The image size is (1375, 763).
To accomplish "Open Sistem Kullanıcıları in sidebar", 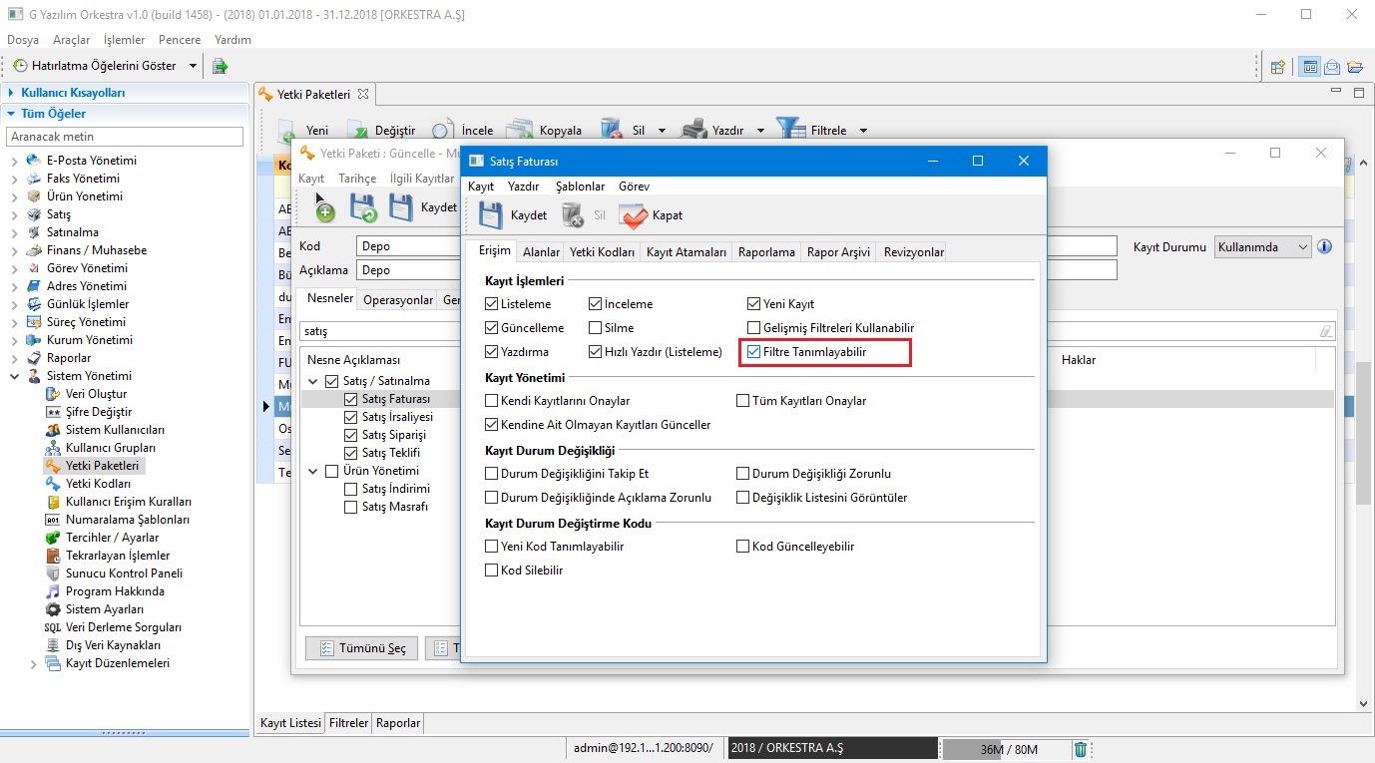I will pos(116,430).
